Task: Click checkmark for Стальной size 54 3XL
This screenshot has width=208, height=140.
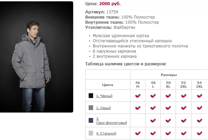Action: 199,133
